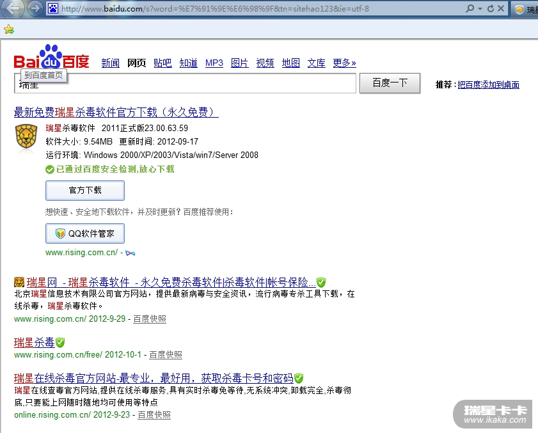Viewport: 538px width, 433px height.
Task: Open the 地图 tab
Action: [291, 63]
